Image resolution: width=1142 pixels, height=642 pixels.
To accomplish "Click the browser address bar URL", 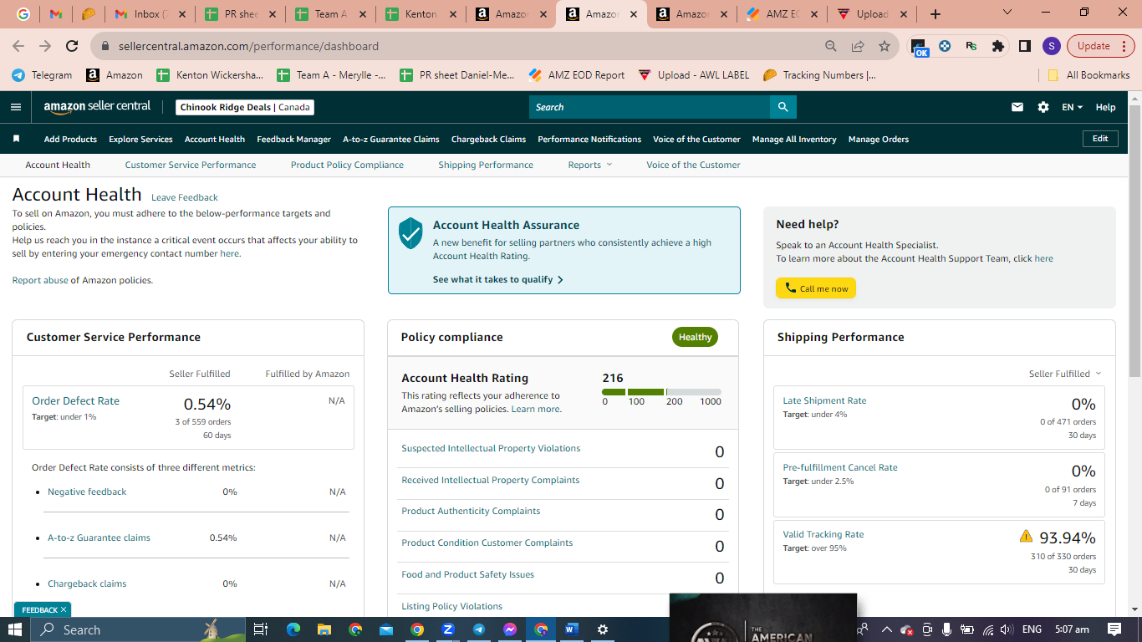I will 248,46.
